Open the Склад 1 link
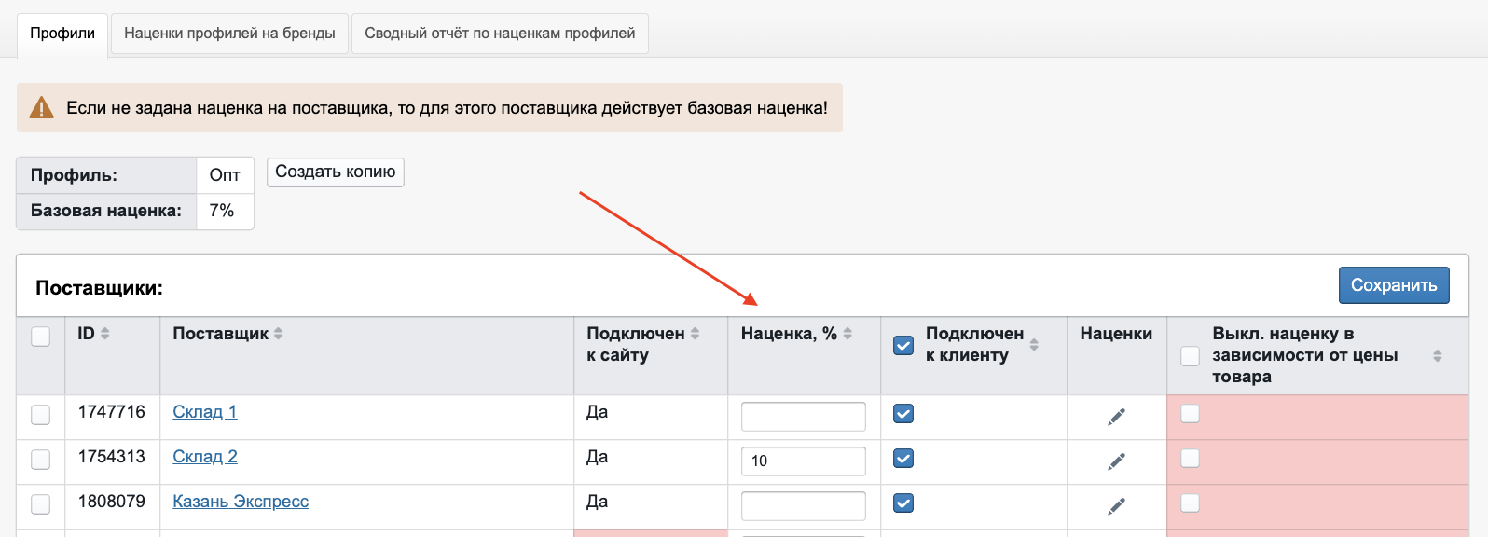Image resolution: width=1488 pixels, height=537 pixels. (x=205, y=412)
